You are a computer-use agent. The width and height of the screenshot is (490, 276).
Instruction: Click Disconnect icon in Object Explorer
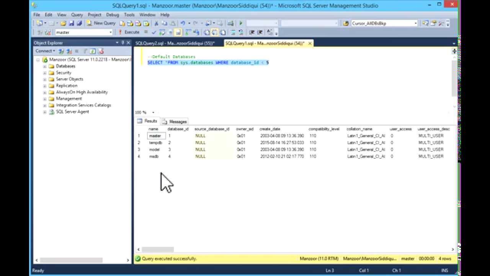coord(69,51)
